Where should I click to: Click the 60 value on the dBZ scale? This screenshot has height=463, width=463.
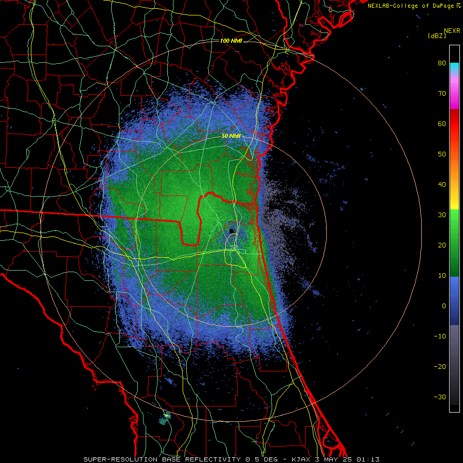pyautogui.click(x=442, y=123)
